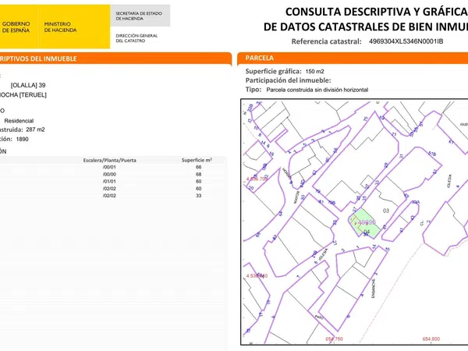Select the /00/01 table row
The image size is (468, 351).
[113, 167]
